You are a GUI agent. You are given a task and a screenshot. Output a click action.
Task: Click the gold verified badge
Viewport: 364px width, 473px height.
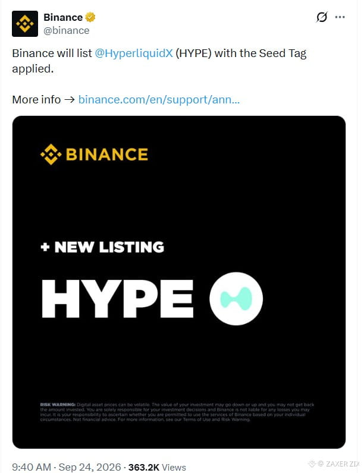coord(90,17)
